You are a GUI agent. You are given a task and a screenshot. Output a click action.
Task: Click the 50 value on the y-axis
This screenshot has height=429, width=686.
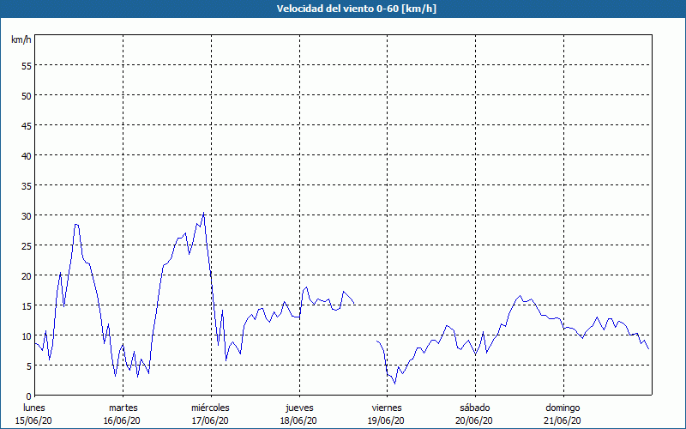[27, 96]
